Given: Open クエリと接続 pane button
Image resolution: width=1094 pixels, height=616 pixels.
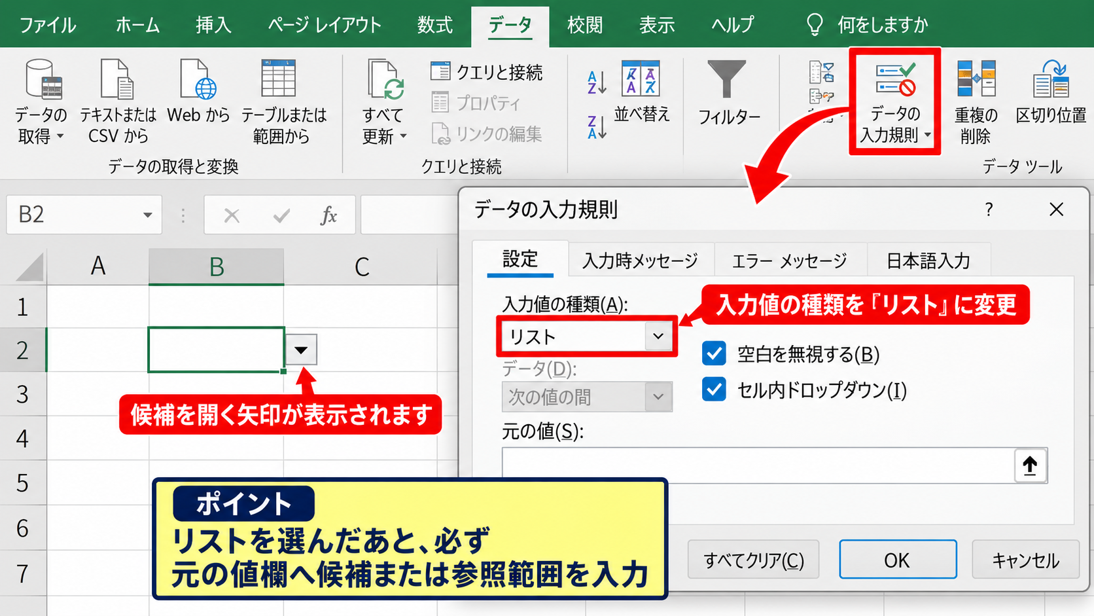Looking at the screenshot, I should point(487,72).
